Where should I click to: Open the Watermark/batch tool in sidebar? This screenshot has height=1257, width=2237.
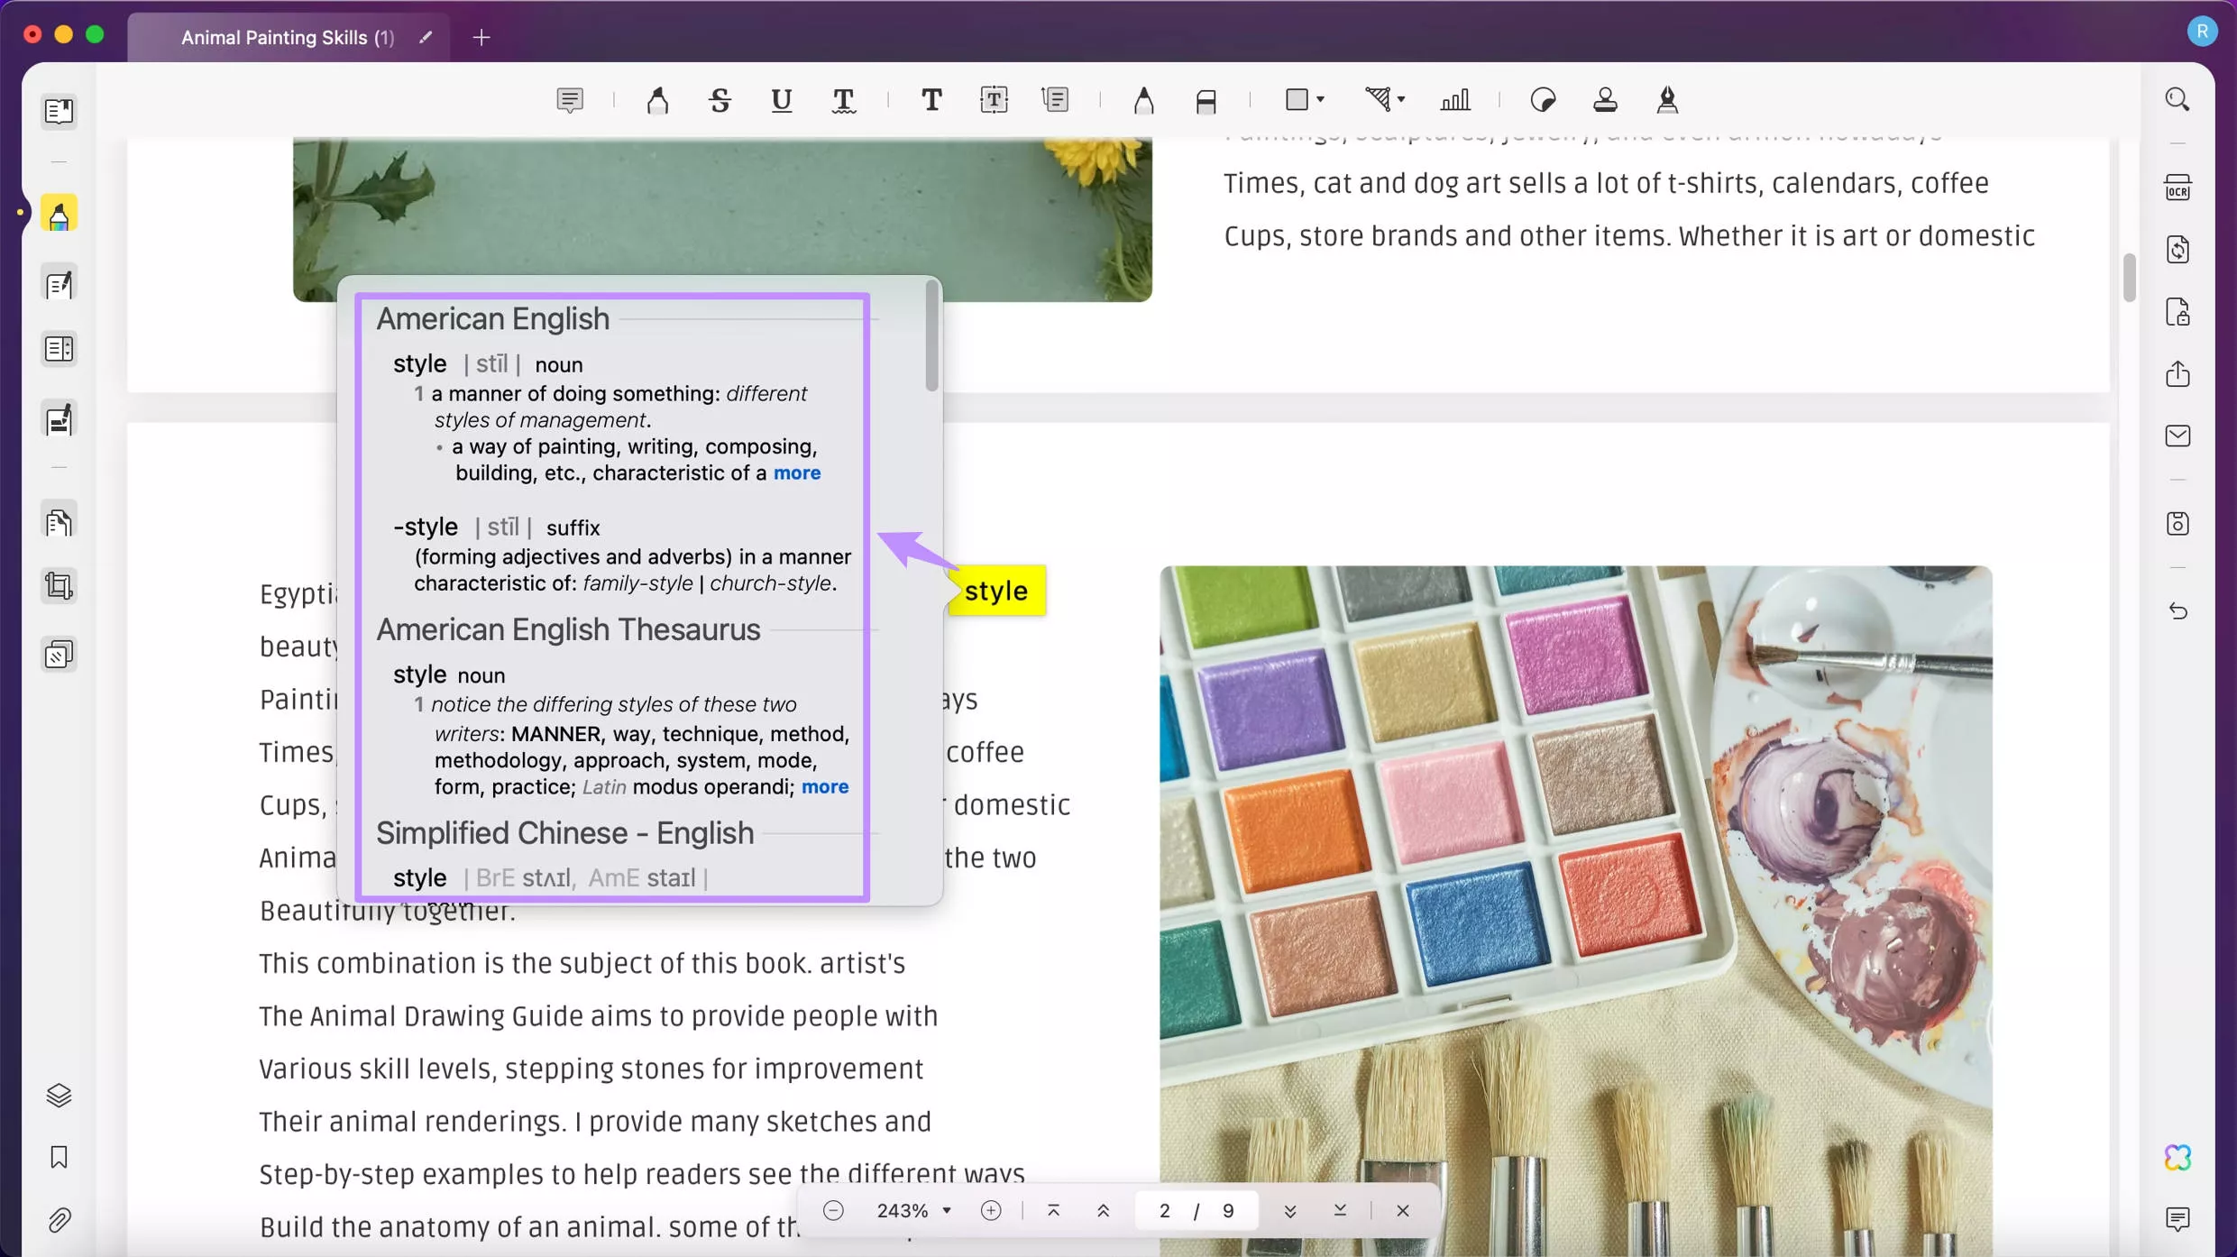tap(59, 655)
